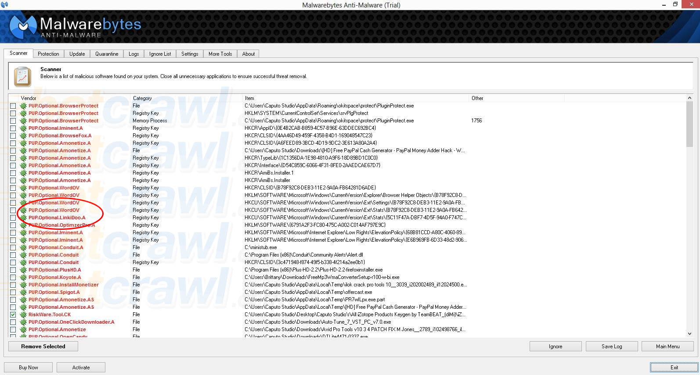
Task: Click the results list scroll up arrow
Action: 689,98
